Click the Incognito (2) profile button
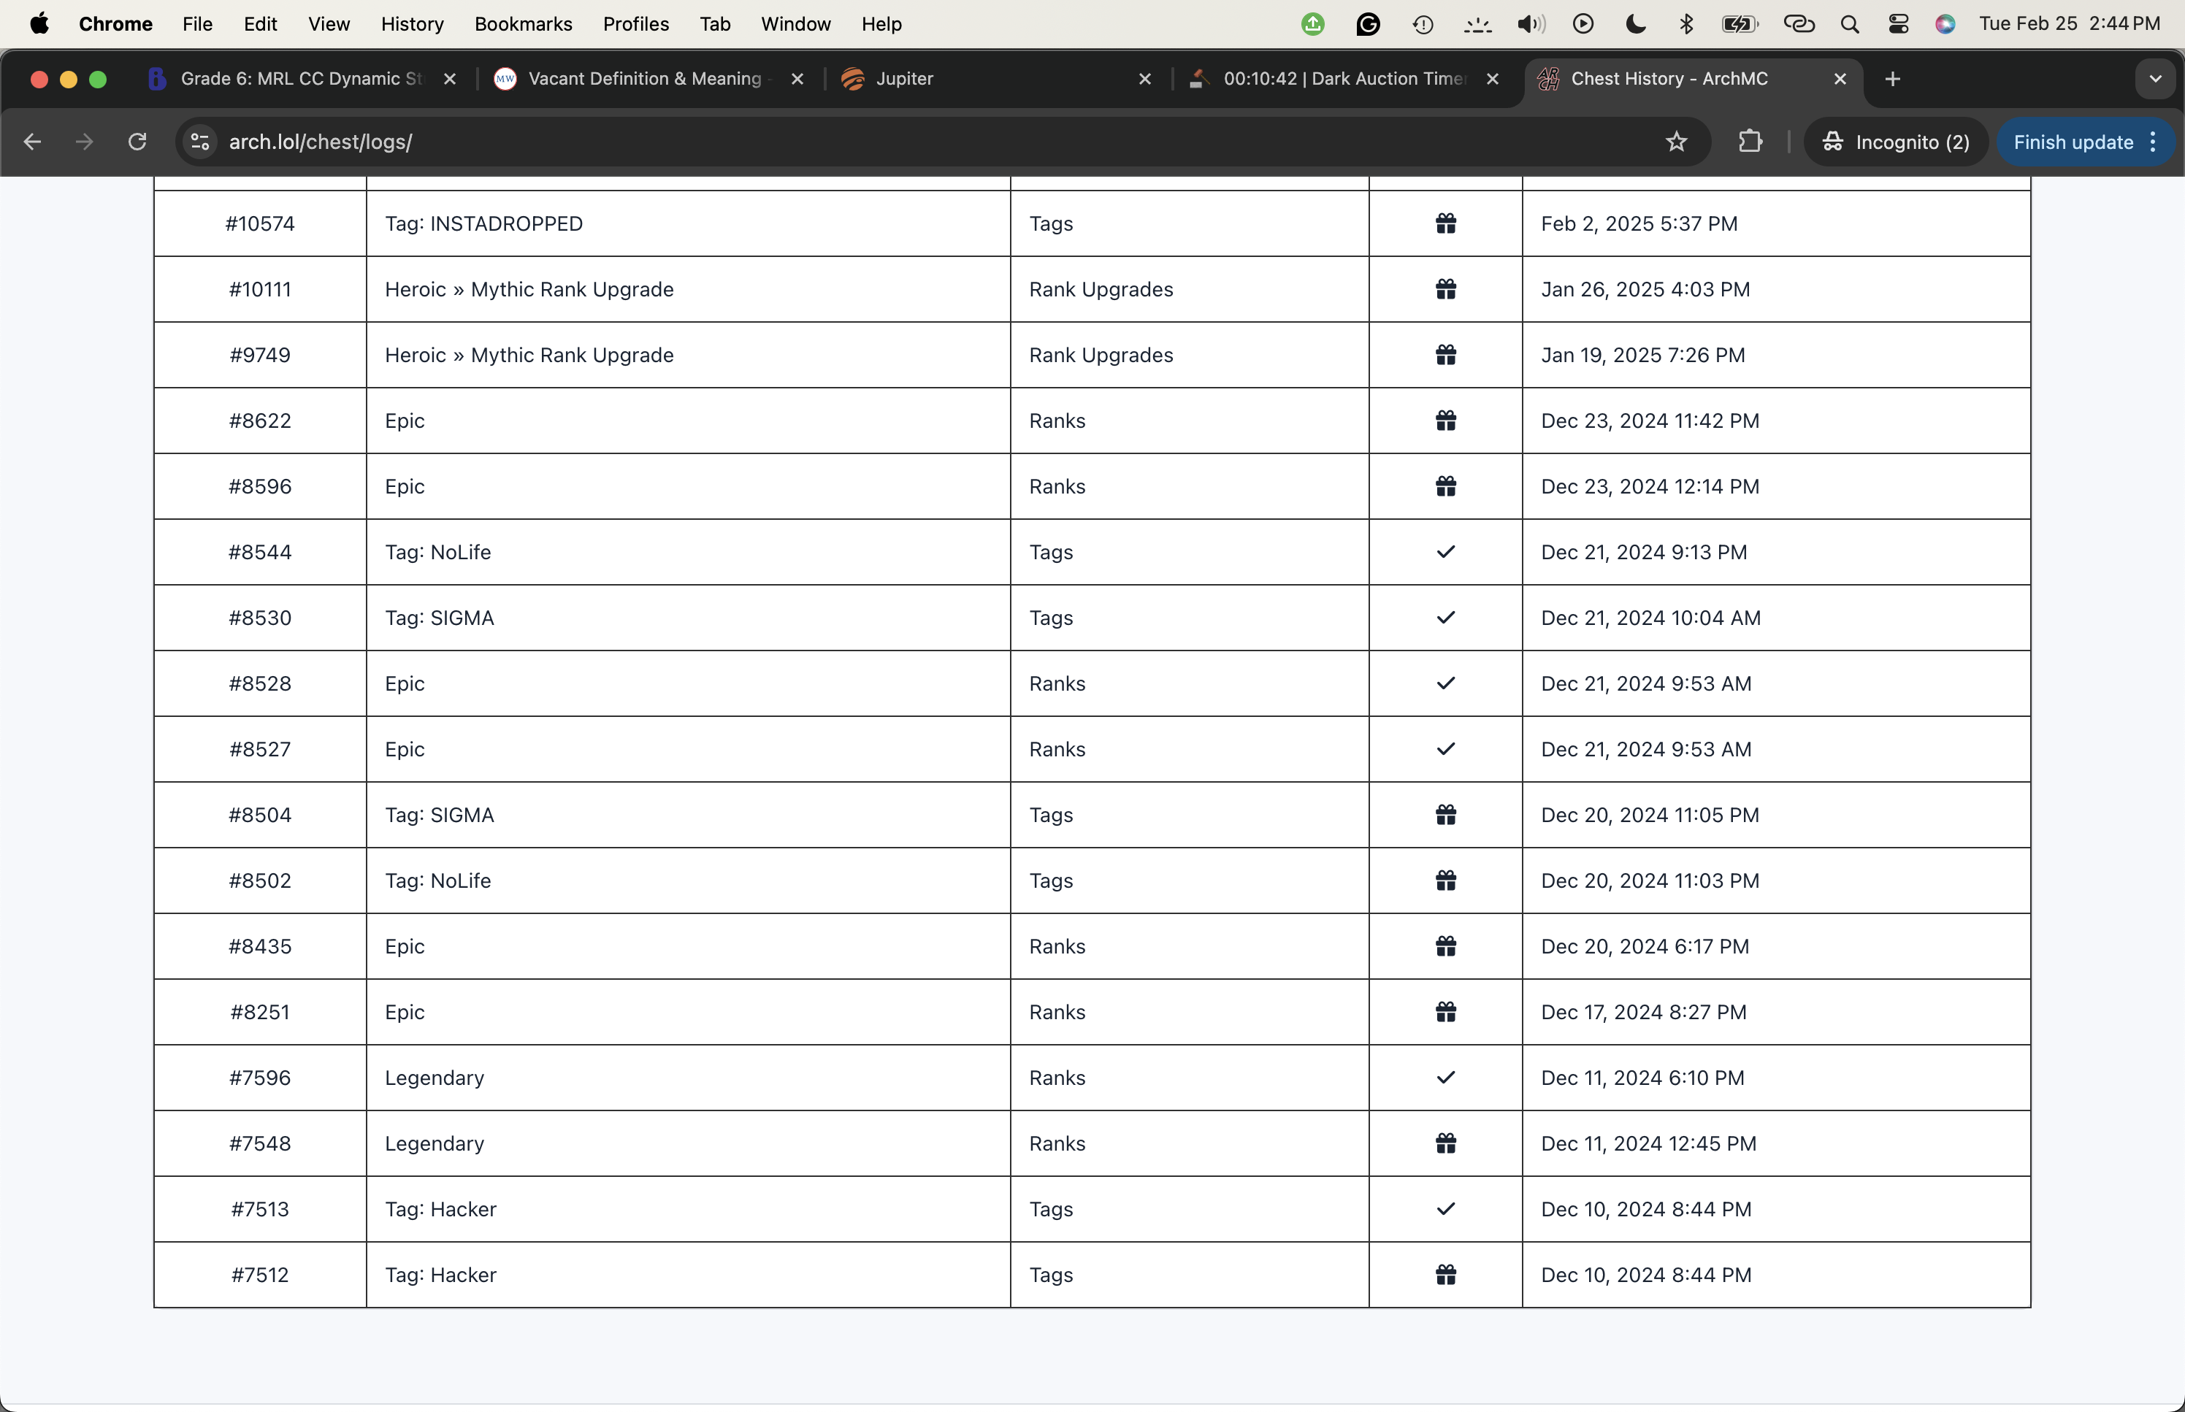 [x=1895, y=142]
